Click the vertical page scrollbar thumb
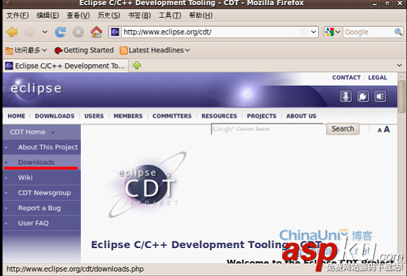Image resolution: width=407 pixels, height=276 pixels. [402, 96]
